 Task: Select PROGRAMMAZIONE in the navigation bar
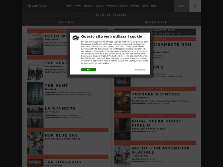[x=117, y=6]
